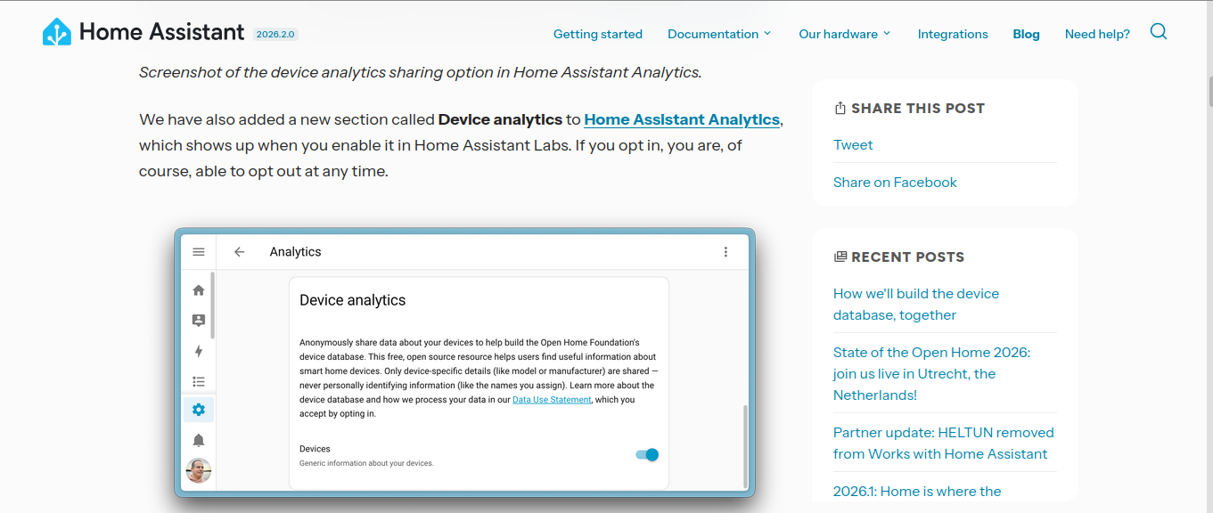Toggle the Devices analytics switch
This screenshot has height=513, width=1213.
(647, 455)
